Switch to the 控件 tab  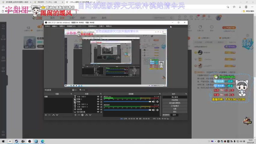(174, 115)
